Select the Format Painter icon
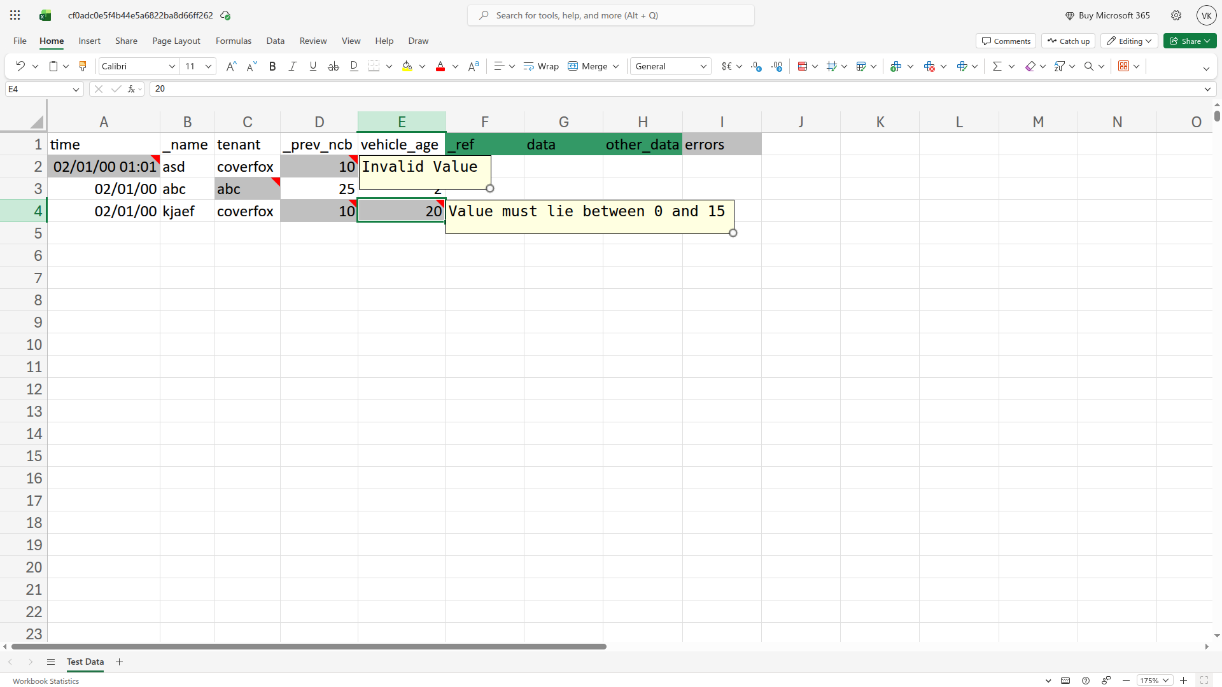The image size is (1222, 687). coord(83,66)
